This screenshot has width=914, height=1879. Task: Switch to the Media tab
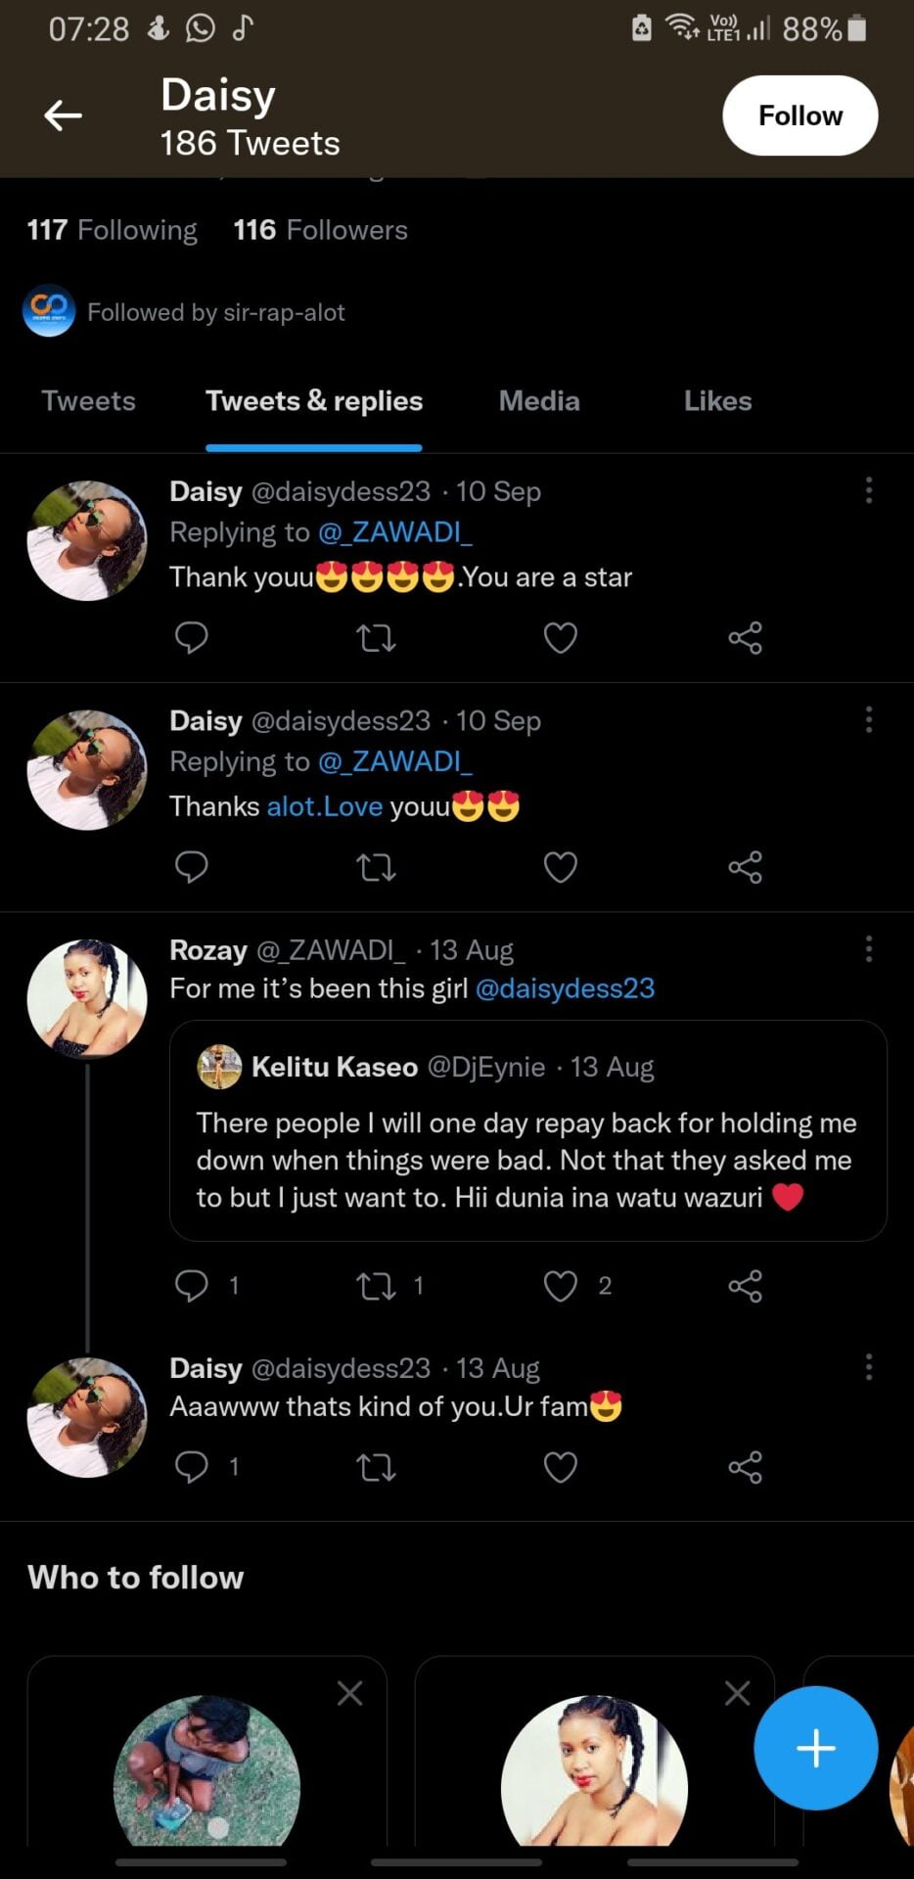coord(538,400)
